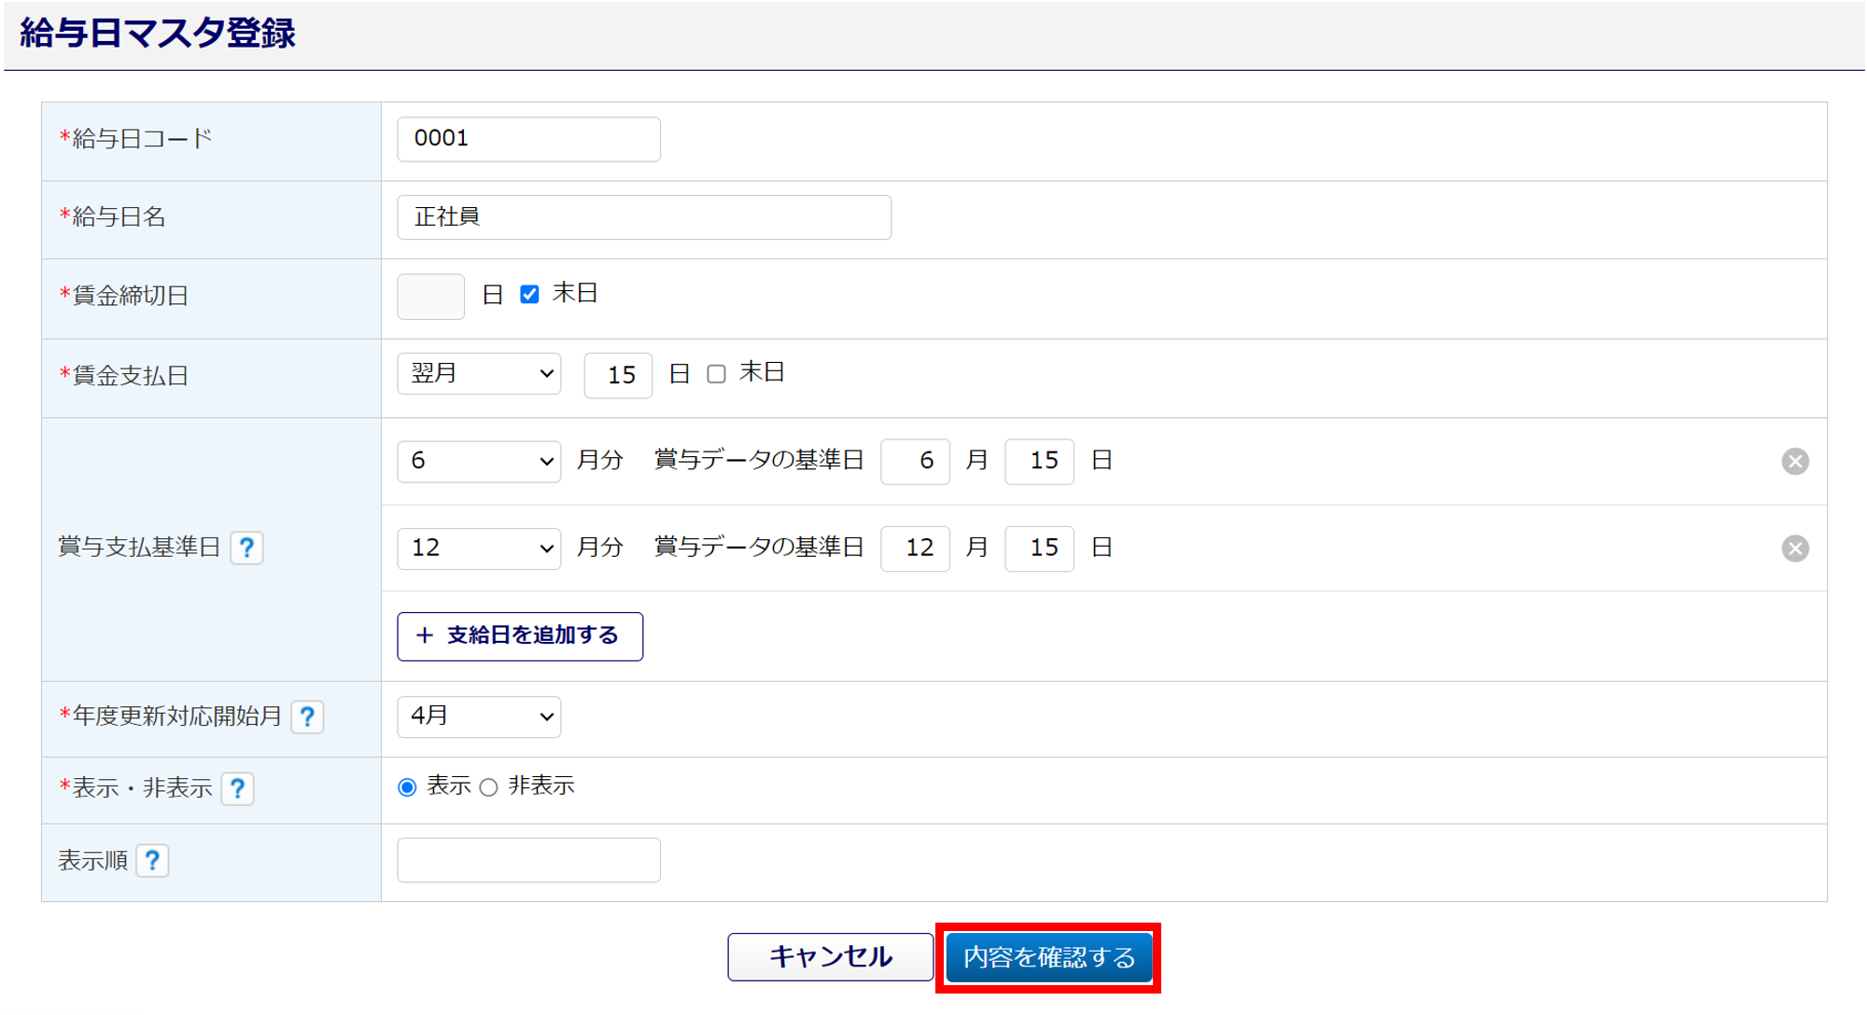
Task: Click help icon next to 年度更新対応開始月
Action: (x=307, y=716)
